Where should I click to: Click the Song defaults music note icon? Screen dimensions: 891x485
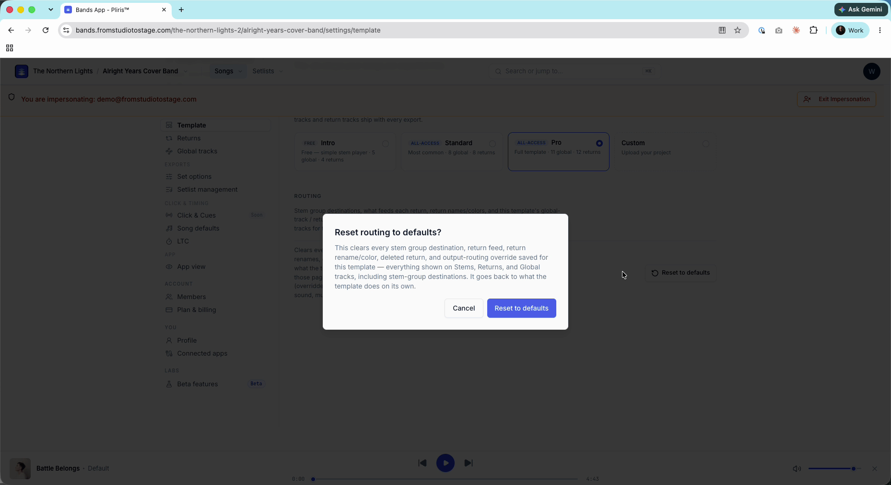coord(169,228)
